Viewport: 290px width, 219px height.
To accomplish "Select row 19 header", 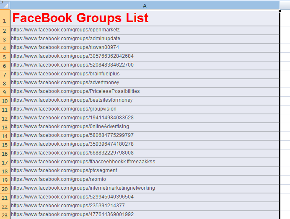I will click(x=5, y=180).
